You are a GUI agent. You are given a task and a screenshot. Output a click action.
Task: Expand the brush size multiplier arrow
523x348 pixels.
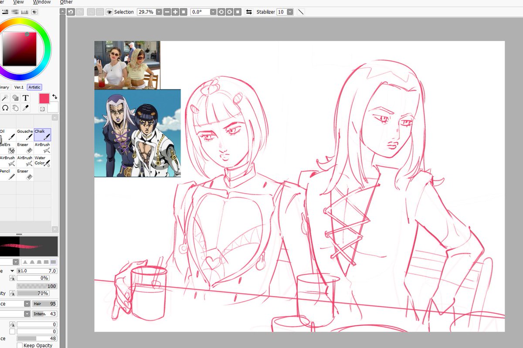pyautogui.click(x=12, y=271)
